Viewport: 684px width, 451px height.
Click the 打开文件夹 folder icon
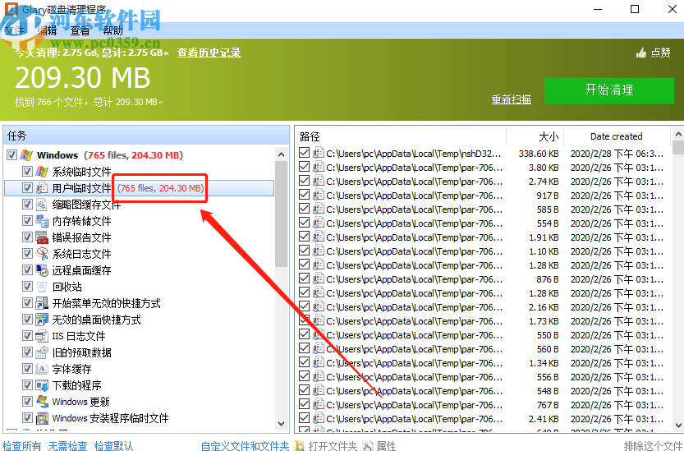tap(300, 446)
